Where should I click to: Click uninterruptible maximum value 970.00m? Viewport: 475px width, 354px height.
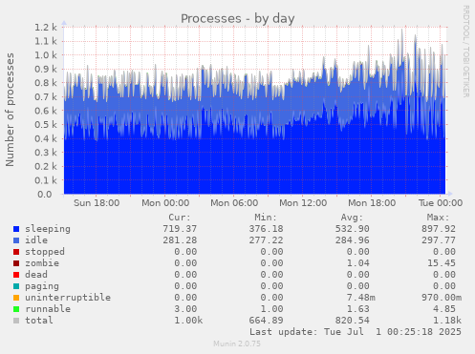tap(442, 298)
